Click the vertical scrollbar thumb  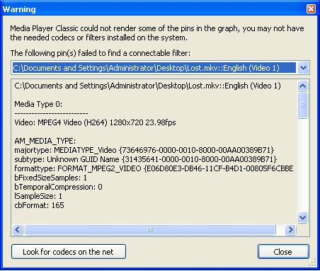302,105
